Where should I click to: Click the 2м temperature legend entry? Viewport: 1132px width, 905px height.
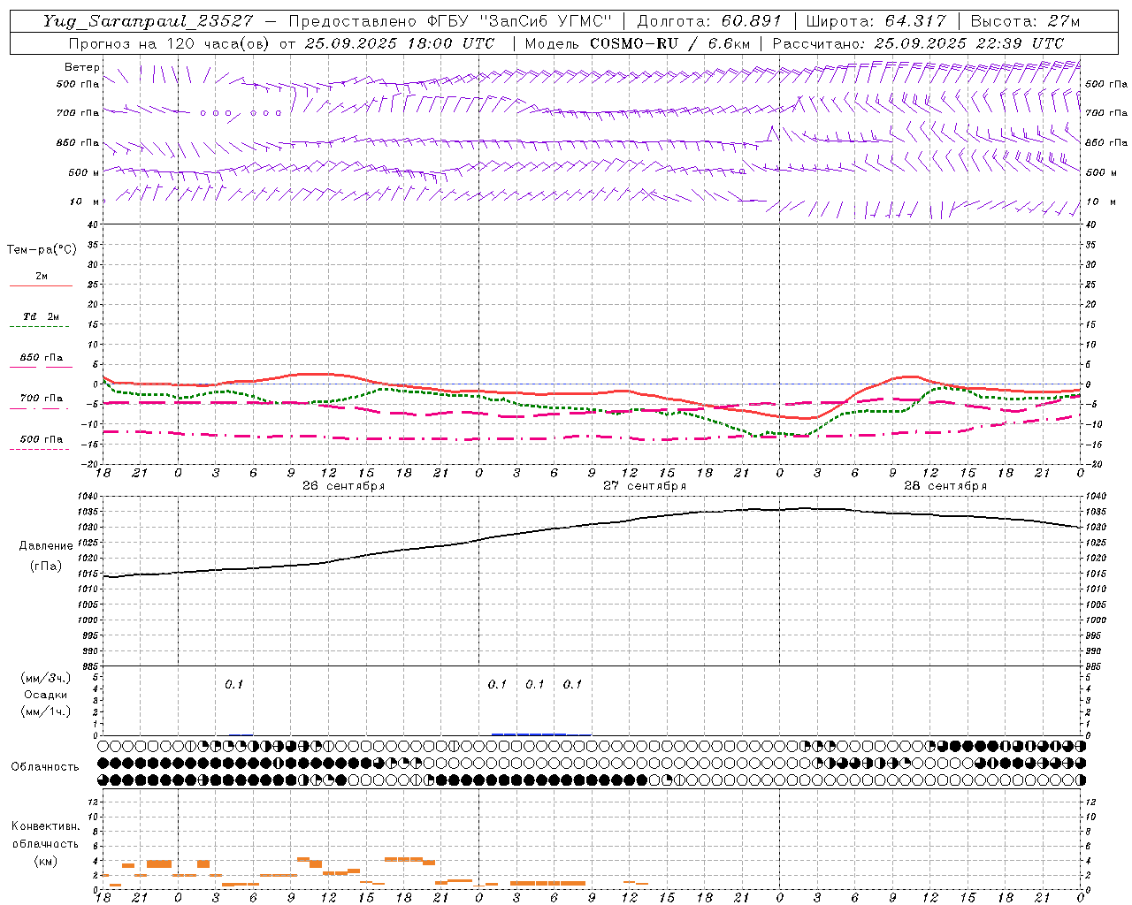click(x=42, y=276)
